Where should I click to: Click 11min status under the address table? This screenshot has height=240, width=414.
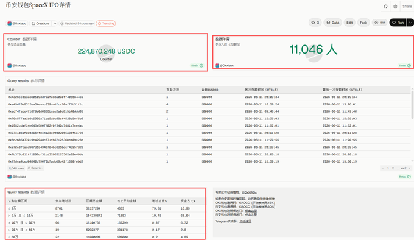[x=405, y=177]
